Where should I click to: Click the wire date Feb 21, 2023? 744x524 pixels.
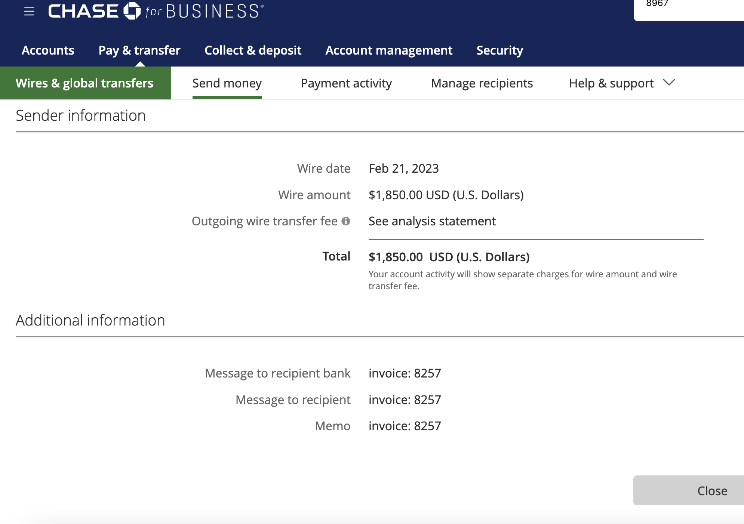tap(404, 169)
